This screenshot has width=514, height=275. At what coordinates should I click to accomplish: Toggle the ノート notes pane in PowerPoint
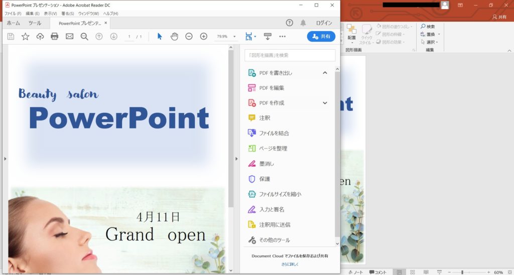(355, 272)
